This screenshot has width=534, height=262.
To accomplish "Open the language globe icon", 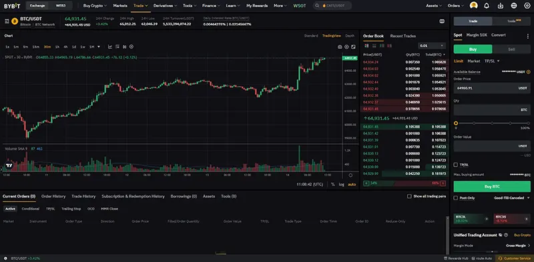I will click(x=514, y=6).
